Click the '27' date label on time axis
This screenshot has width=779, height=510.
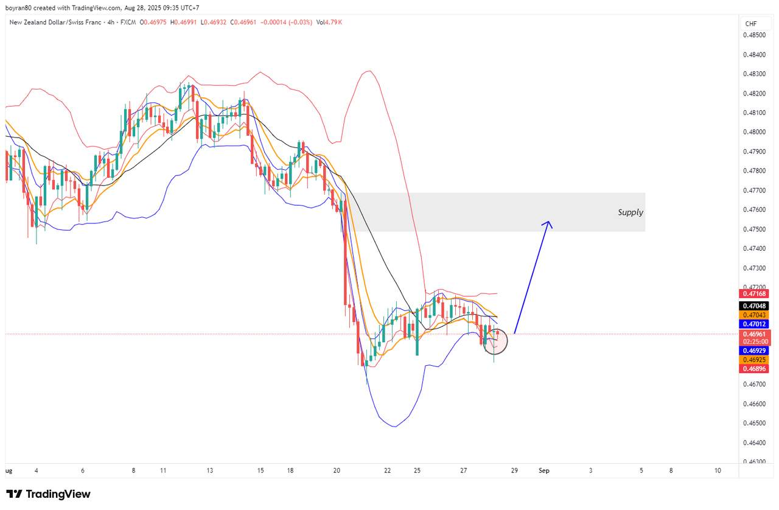point(464,470)
